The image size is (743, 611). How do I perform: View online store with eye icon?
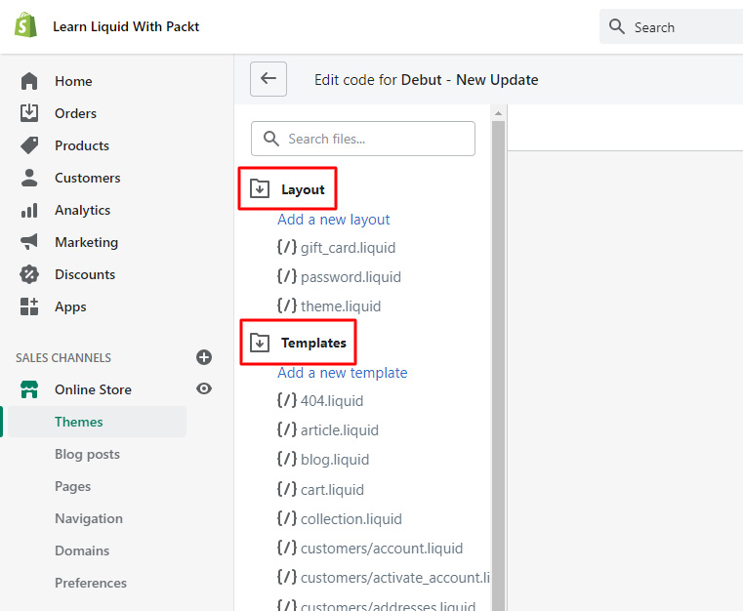[204, 388]
